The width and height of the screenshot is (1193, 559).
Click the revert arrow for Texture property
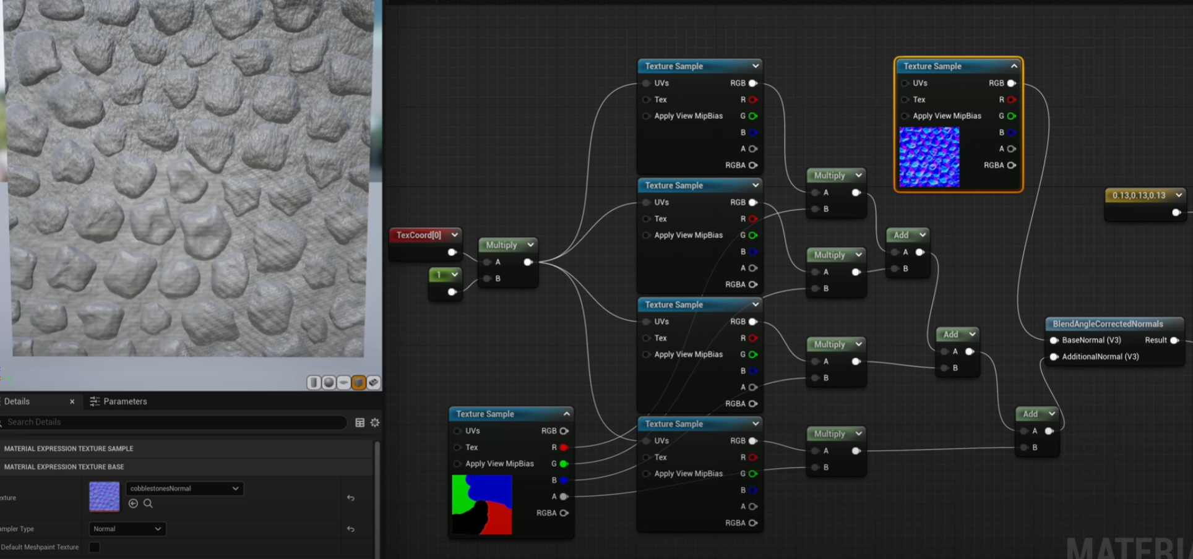(350, 498)
